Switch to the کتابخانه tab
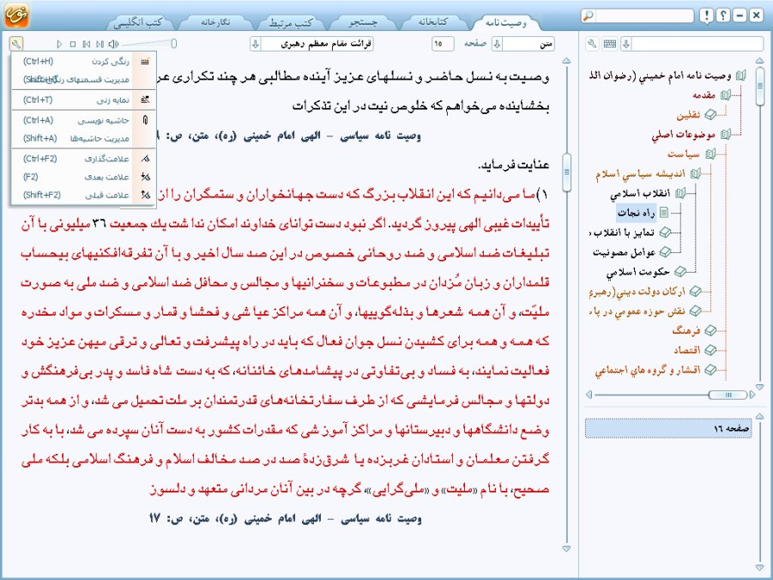The image size is (773, 580). (433, 22)
